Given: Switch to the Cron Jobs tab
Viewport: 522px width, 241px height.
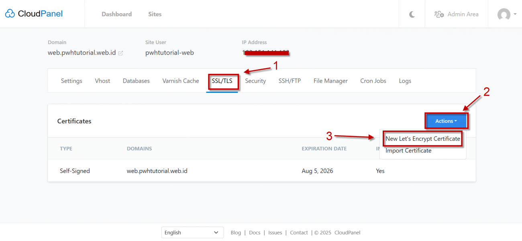Looking at the screenshot, I should [373, 81].
